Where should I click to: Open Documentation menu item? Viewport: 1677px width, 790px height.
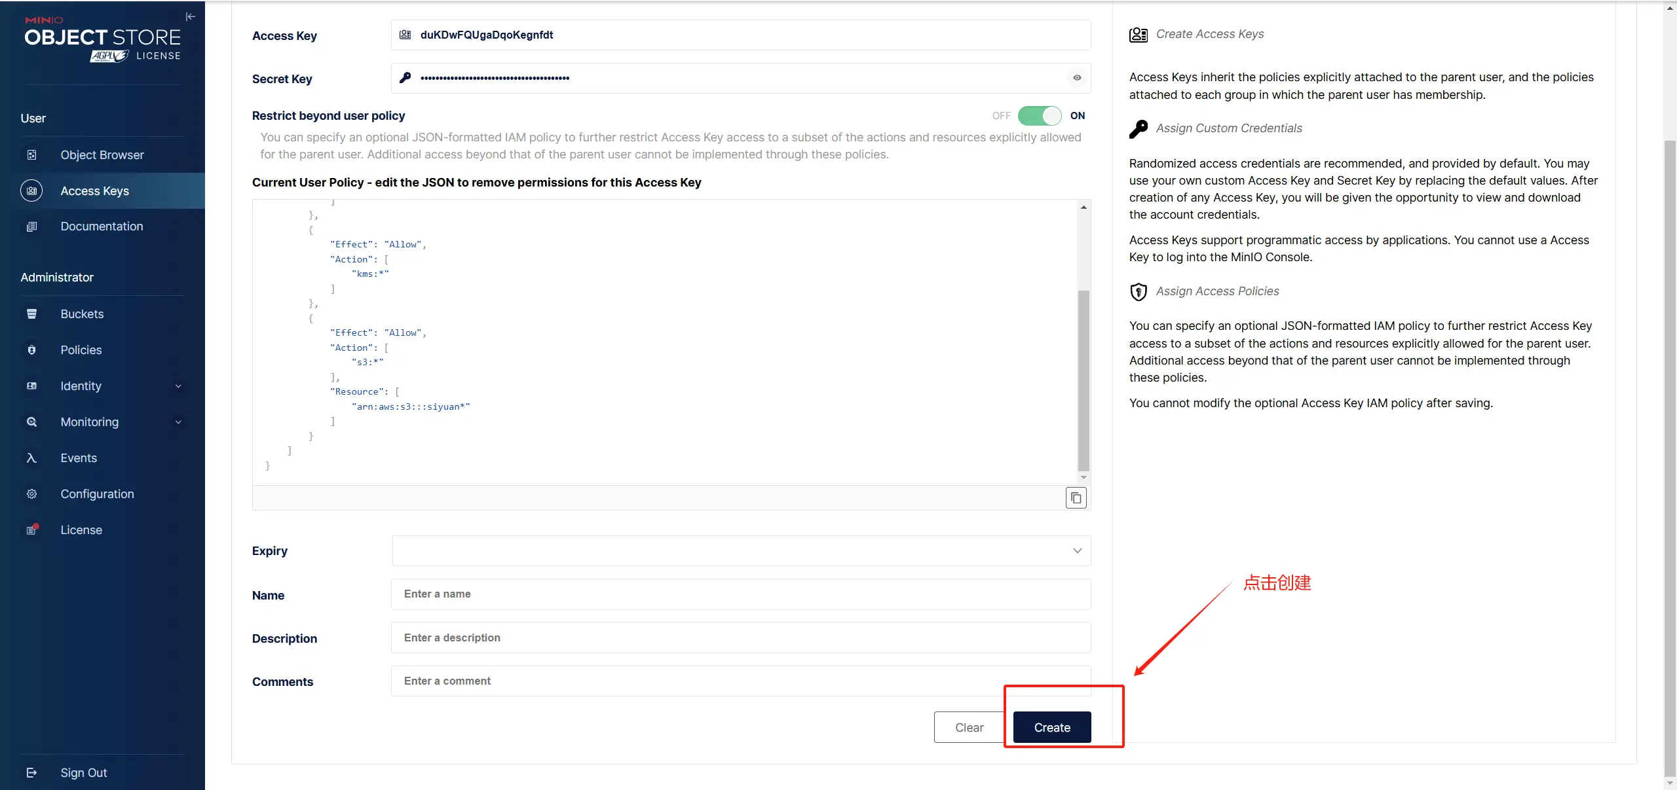point(102,226)
